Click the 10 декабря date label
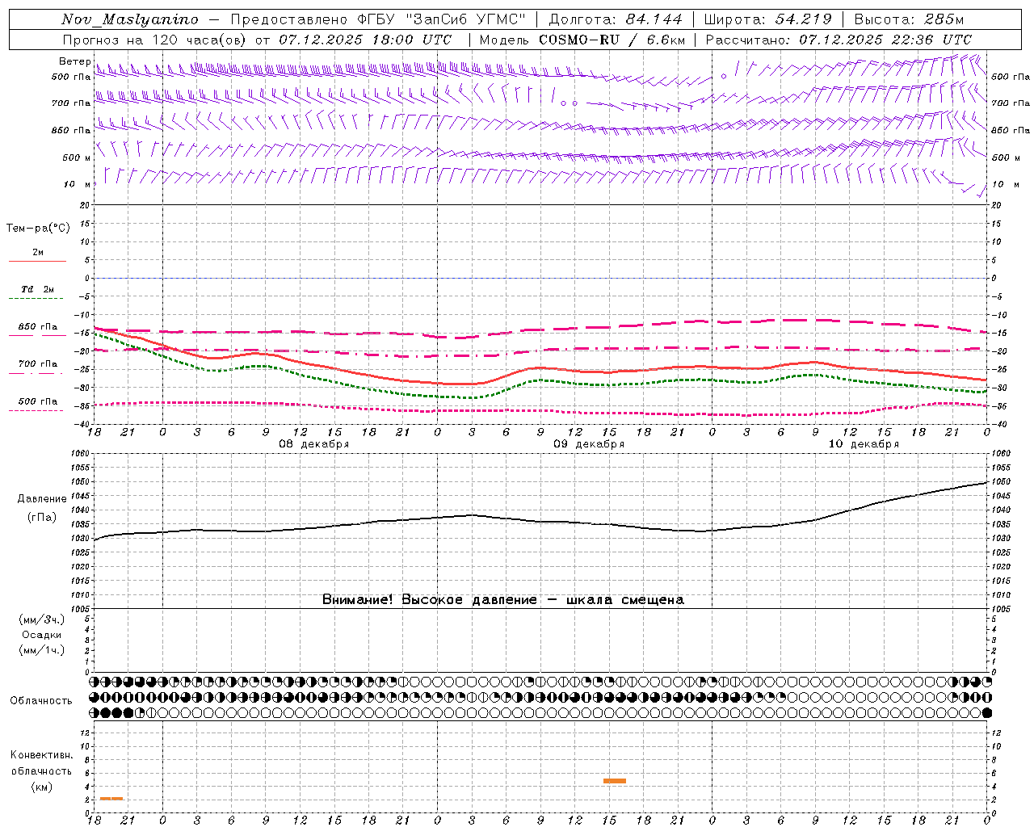1034x827 pixels. tap(864, 444)
